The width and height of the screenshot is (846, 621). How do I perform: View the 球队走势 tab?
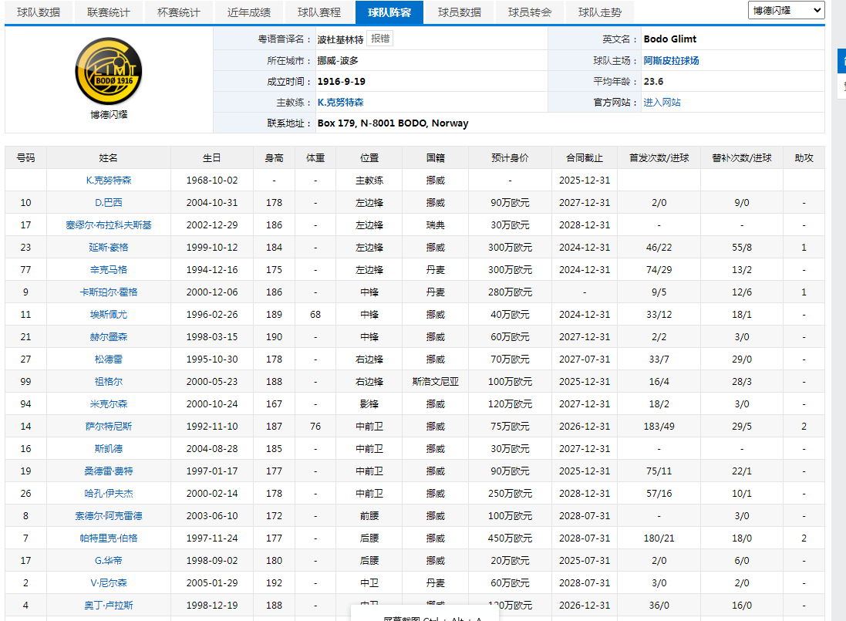point(600,12)
